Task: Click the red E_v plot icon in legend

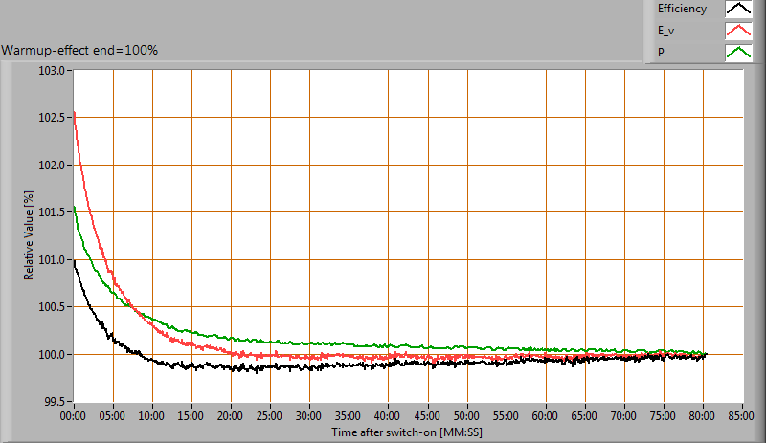Action: tap(738, 32)
